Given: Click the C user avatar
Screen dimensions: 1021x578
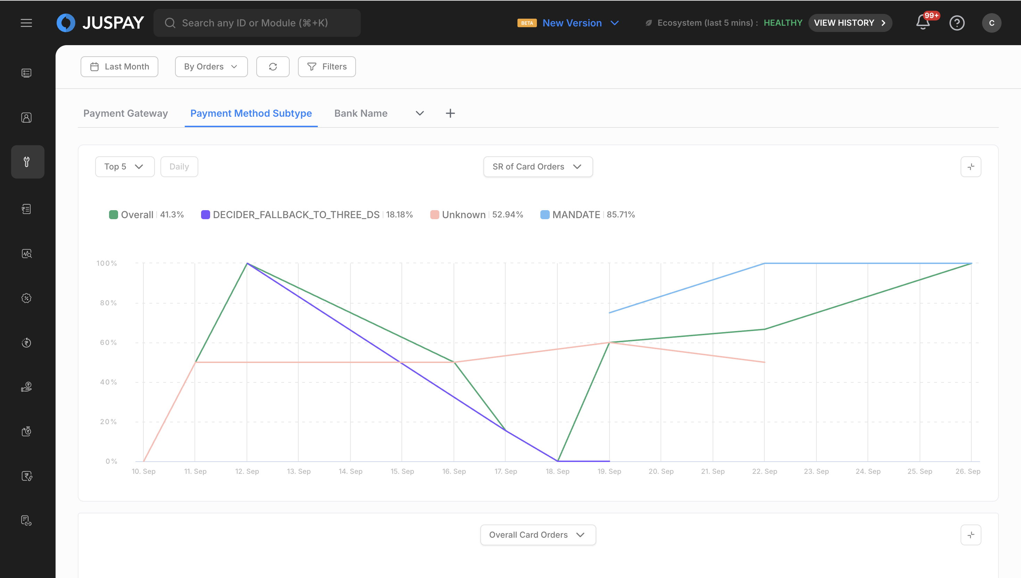Looking at the screenshot, I should tap(991, 23).
